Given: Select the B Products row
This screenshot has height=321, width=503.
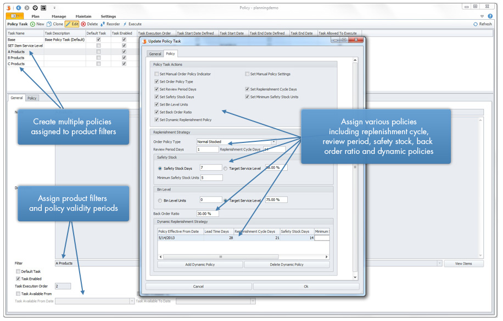Looking at the screenshot, I should pyautogui.click(x=73, y=58).
